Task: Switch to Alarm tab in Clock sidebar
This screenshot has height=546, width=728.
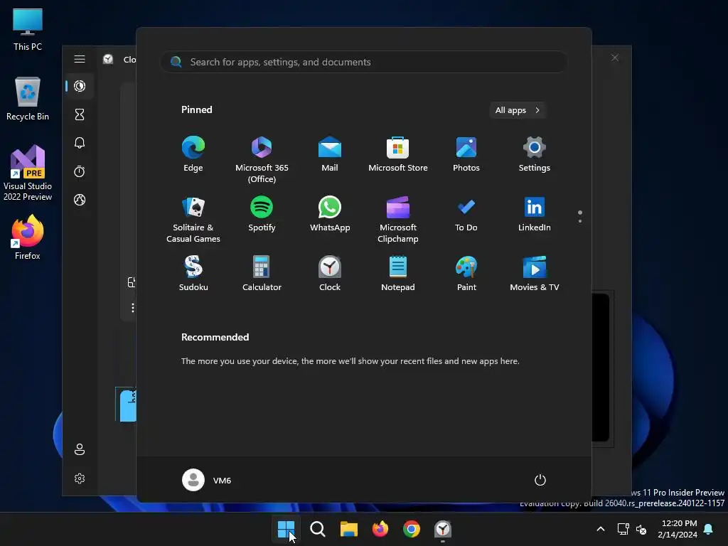Action: pos(80,143)
